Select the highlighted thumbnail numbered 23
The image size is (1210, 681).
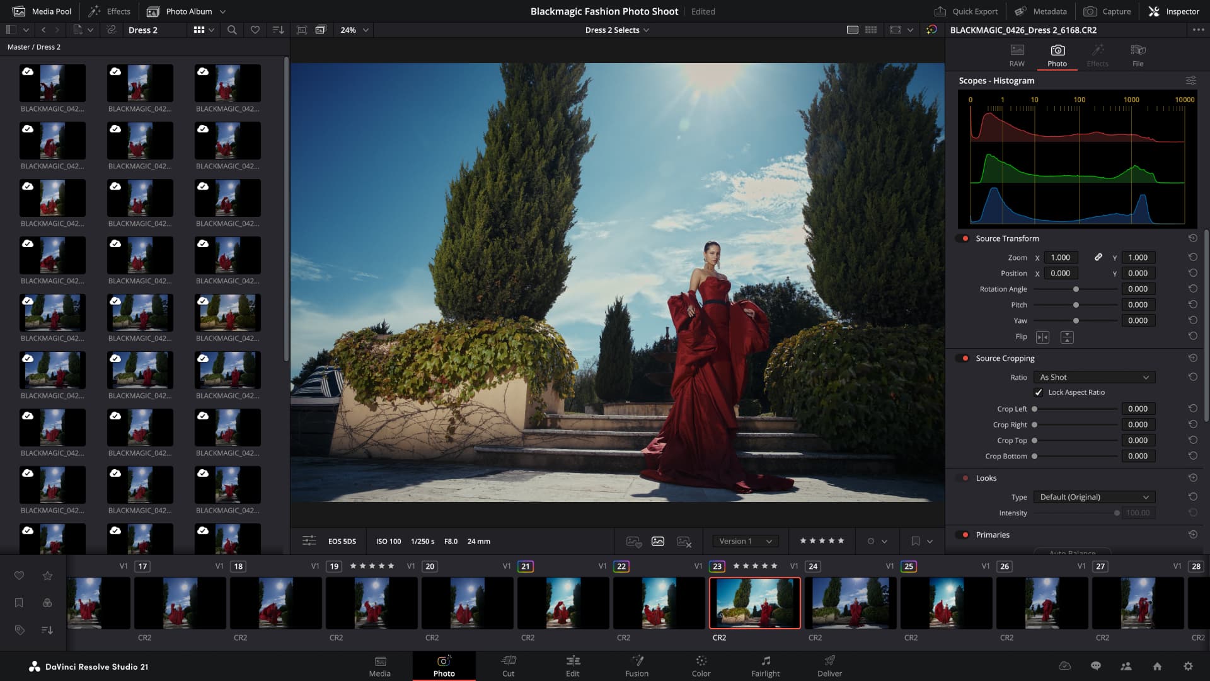(x=754, y=603)
